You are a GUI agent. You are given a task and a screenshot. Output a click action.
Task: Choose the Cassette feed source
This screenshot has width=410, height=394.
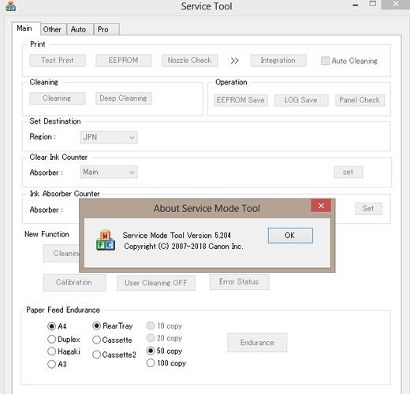pos(97,340)
